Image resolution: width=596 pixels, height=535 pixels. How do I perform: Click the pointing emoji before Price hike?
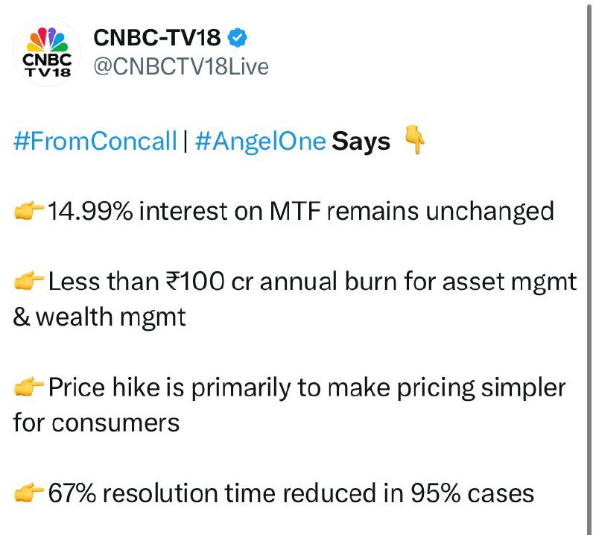pyautogui.click(x=29, y=387)
